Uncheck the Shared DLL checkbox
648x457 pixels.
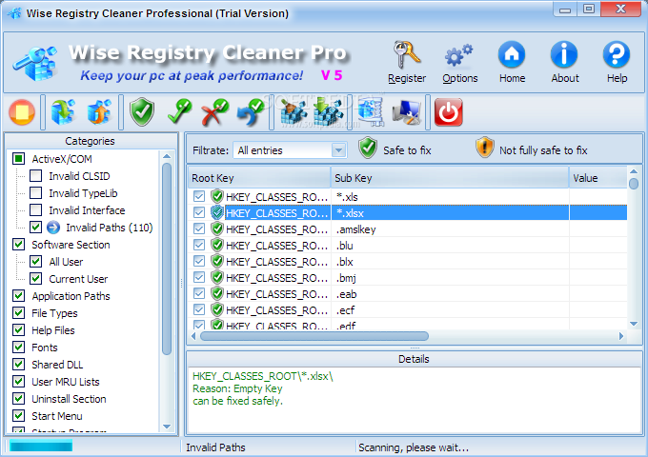coord(19,364)
